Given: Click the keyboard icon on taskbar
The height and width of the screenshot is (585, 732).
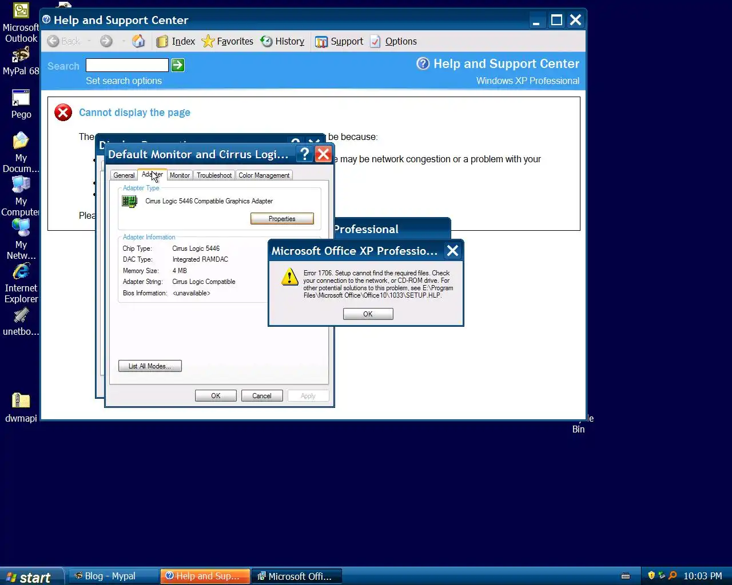Looking at the screenshot, I should tap(626, 576).
